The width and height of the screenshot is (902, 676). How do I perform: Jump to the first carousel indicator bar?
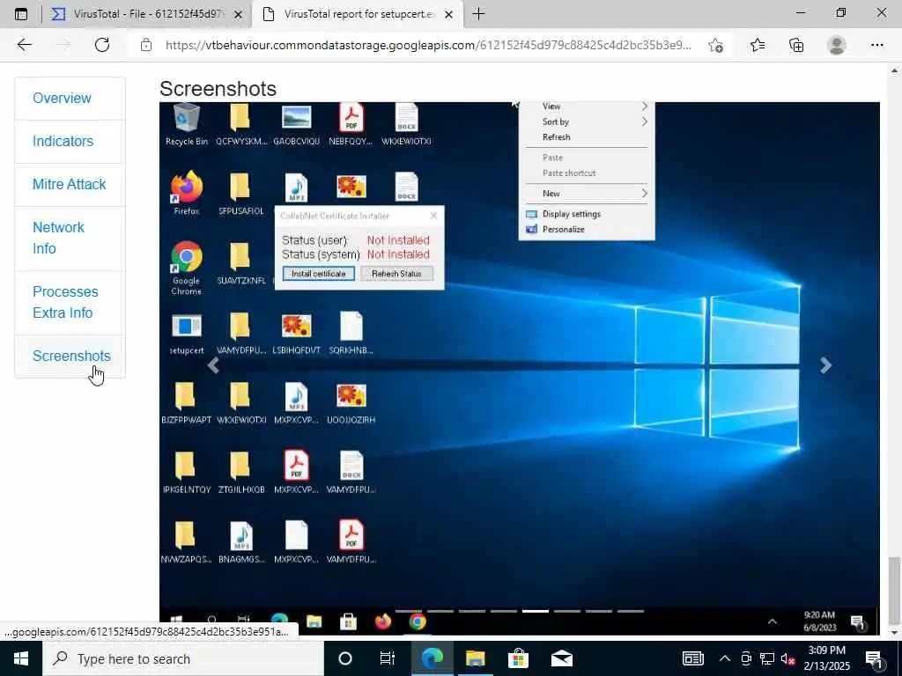409,611
